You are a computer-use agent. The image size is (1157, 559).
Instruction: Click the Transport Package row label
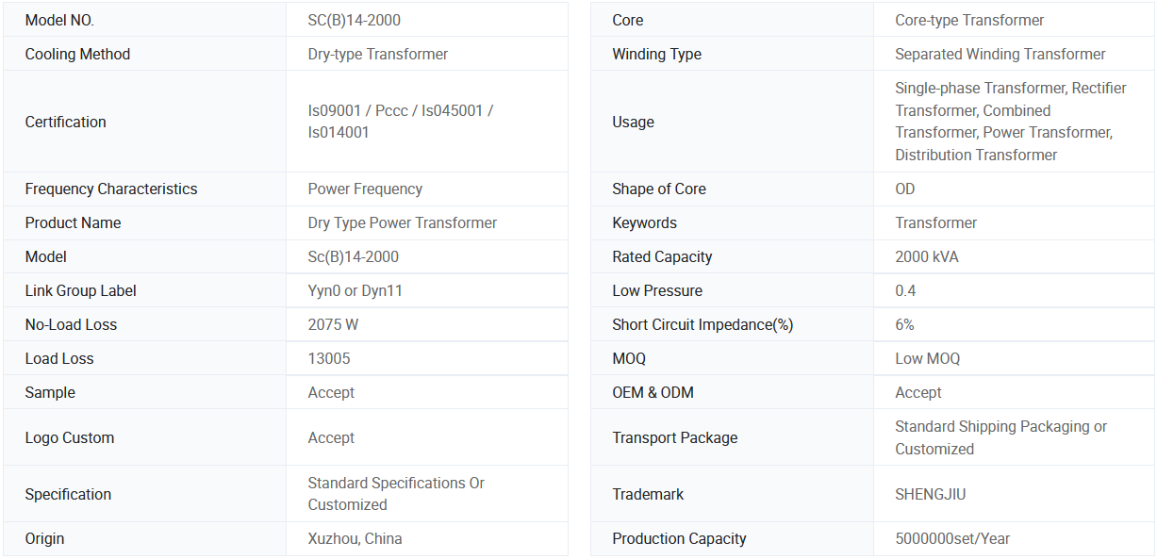[x=674, y=437]
